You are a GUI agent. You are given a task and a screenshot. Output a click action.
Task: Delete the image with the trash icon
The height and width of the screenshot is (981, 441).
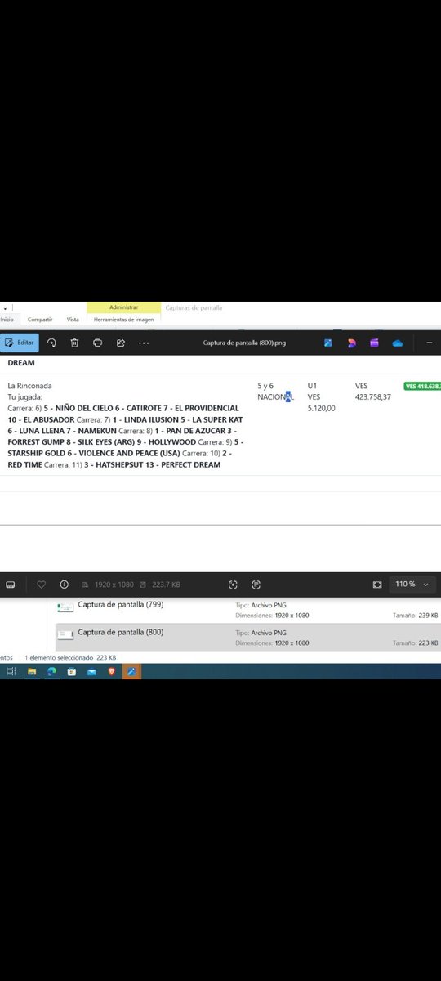74,343
